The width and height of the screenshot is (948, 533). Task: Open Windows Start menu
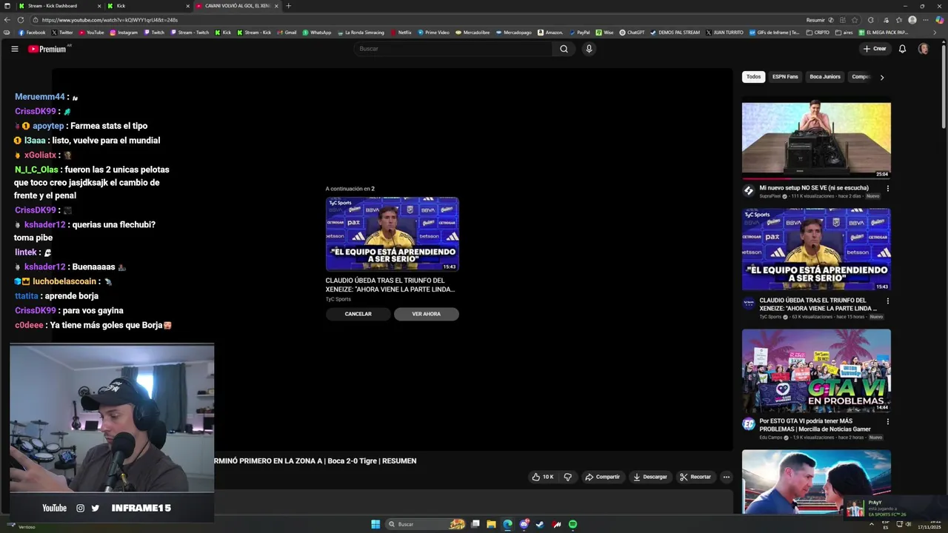click(375, 524)
